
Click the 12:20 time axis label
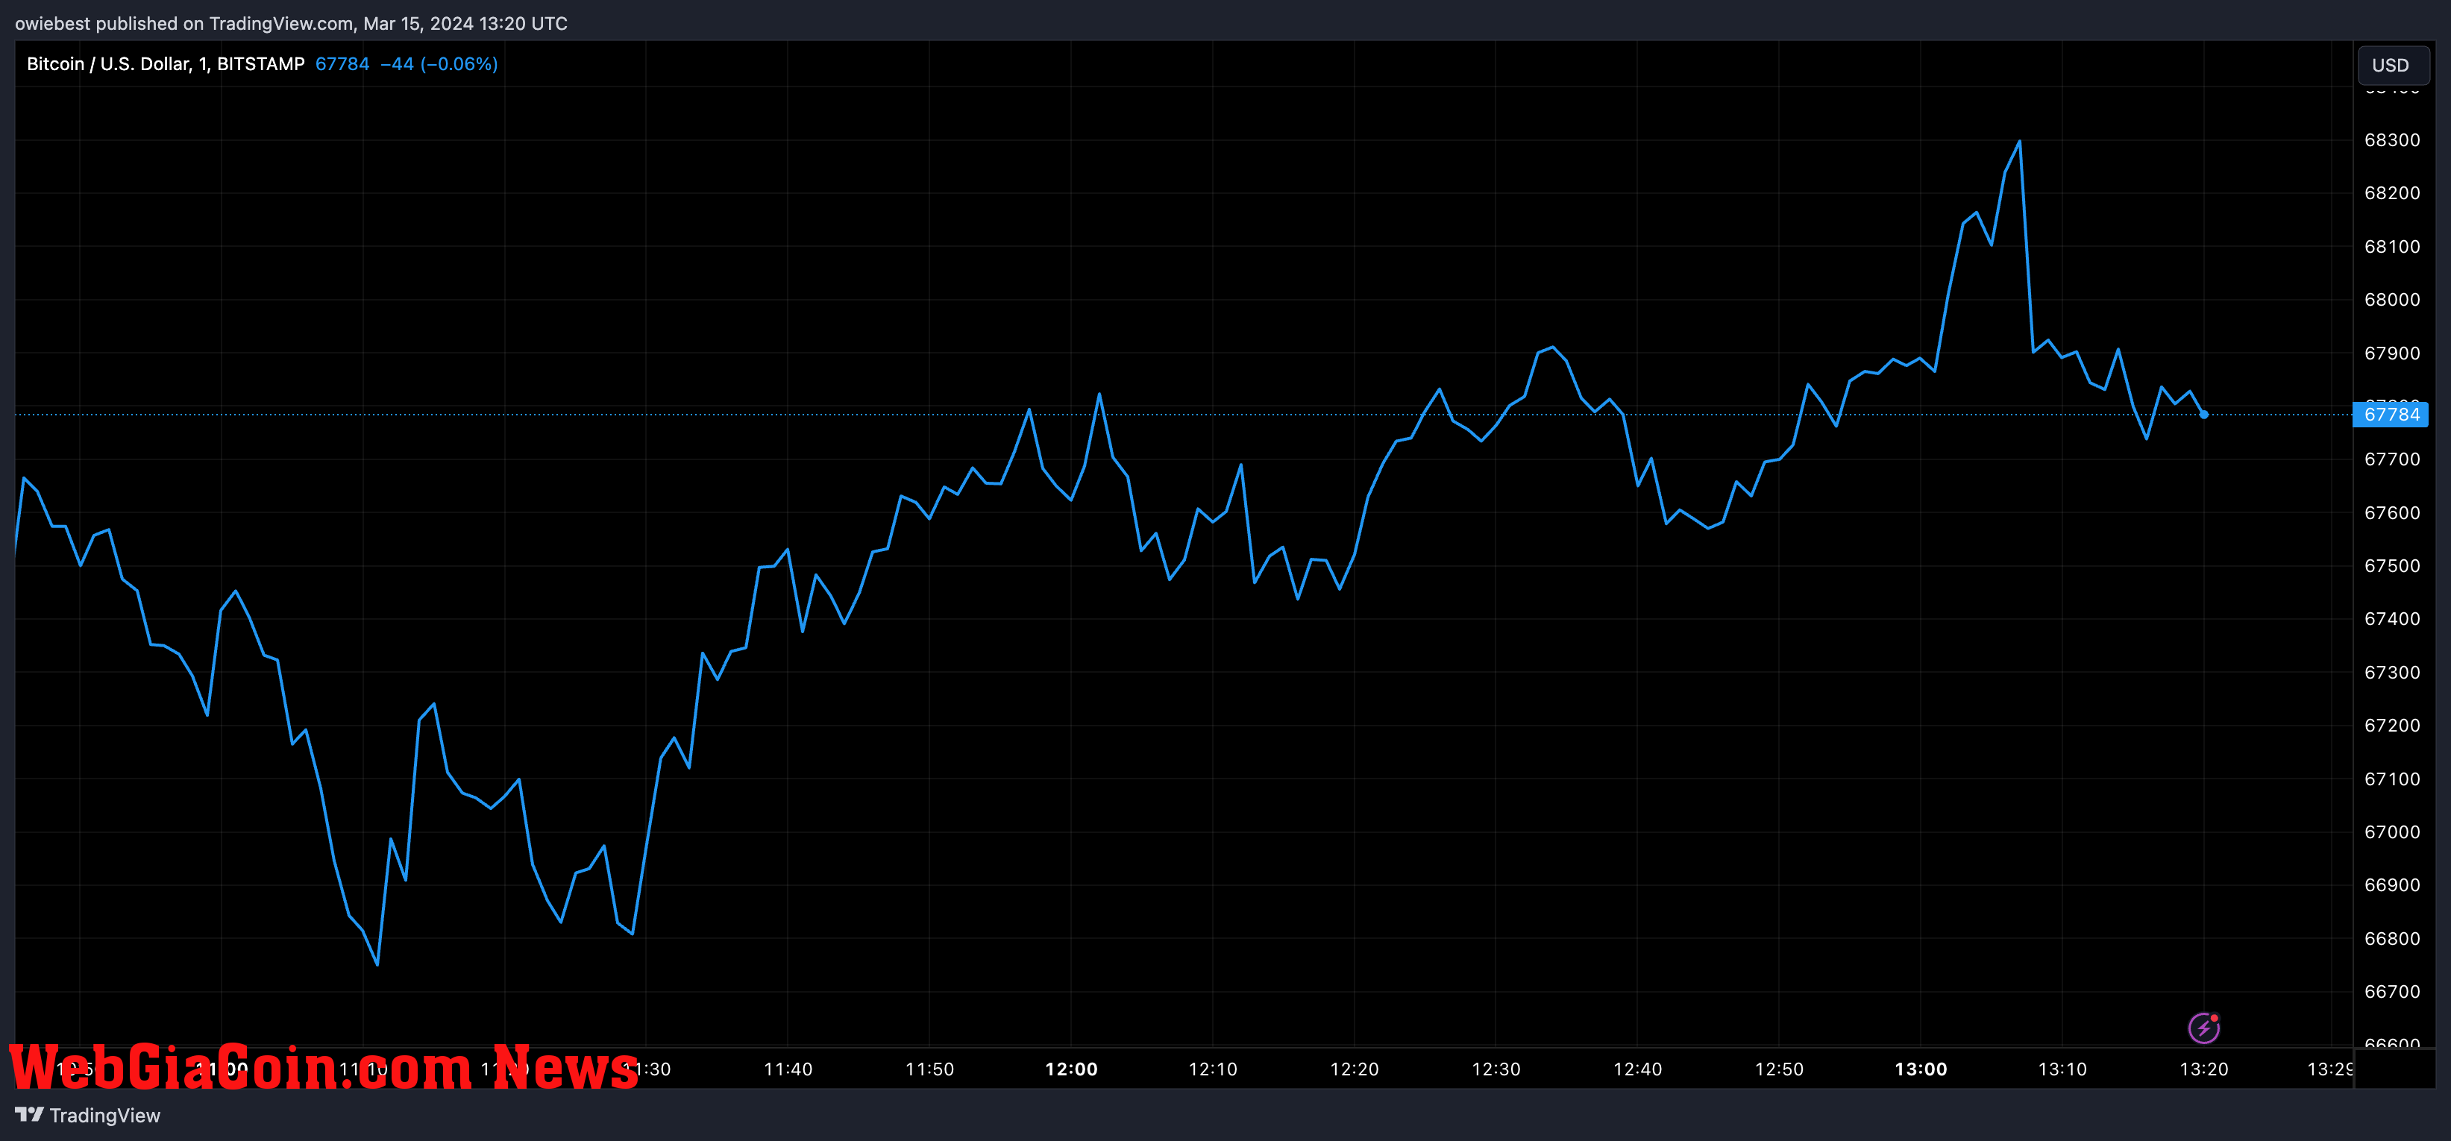coord(1354,1069)
